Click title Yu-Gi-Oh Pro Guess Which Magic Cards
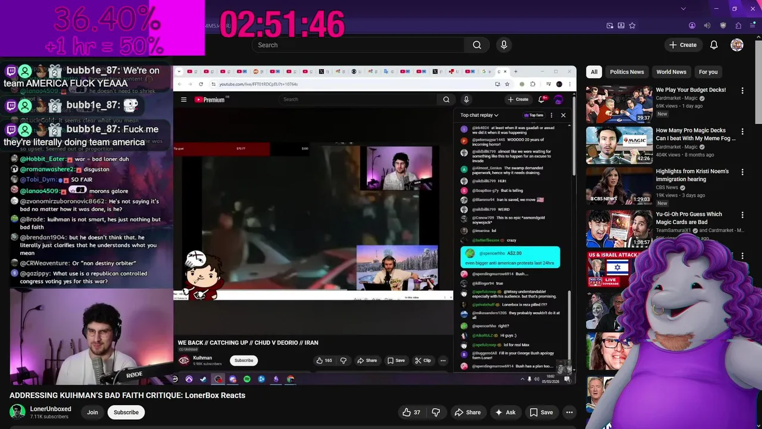 (689, 218)
